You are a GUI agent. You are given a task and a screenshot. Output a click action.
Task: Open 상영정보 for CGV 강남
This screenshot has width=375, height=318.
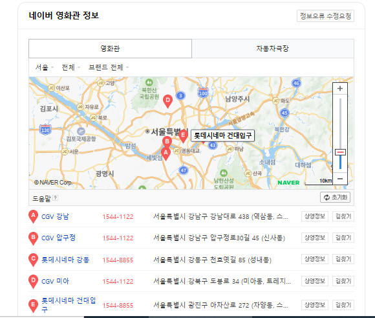point(315,216)
